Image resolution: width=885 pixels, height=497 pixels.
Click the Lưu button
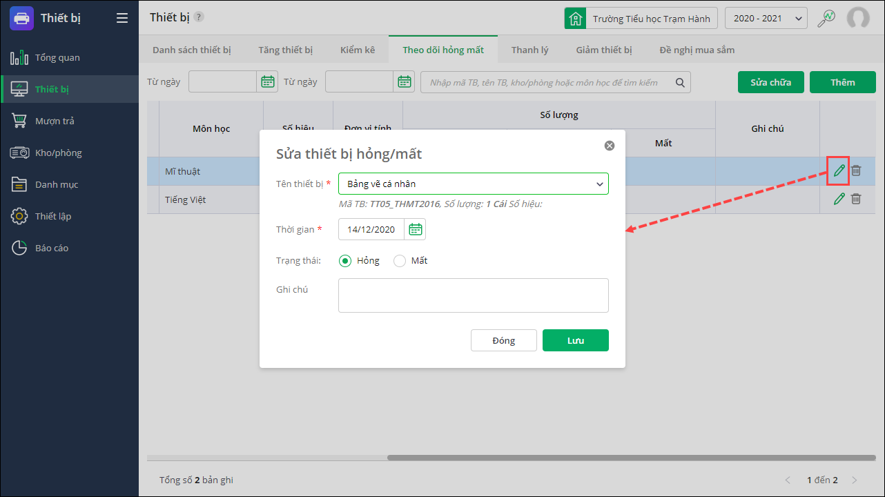pos(576,340)
